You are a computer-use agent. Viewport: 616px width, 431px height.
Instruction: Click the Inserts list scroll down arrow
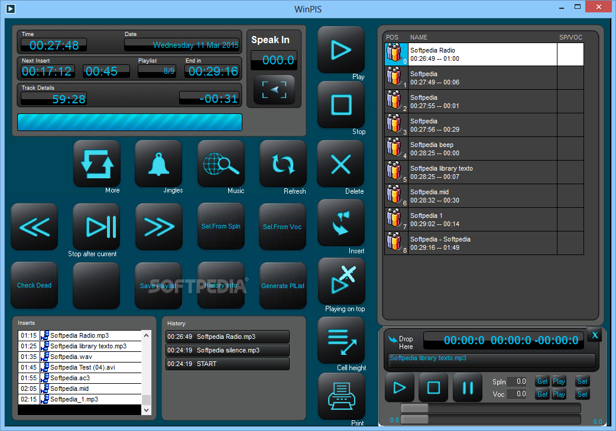click(x=146, y=410)
